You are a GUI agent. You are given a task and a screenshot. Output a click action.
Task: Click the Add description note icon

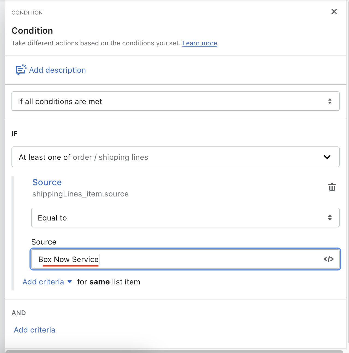(21, 70)
